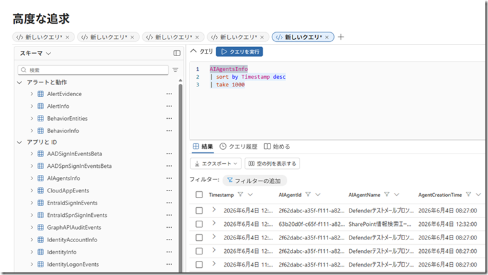Open schema filter options icon

tap(175, 70)
